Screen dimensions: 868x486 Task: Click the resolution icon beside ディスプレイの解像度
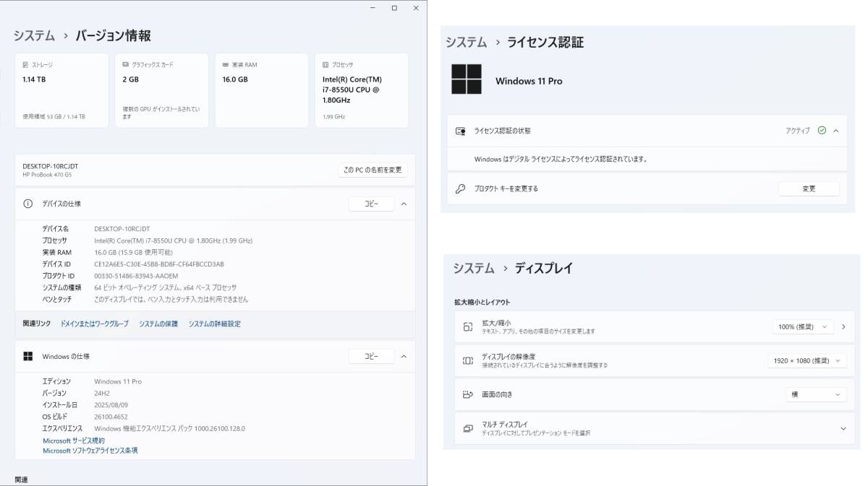[468, 360]
